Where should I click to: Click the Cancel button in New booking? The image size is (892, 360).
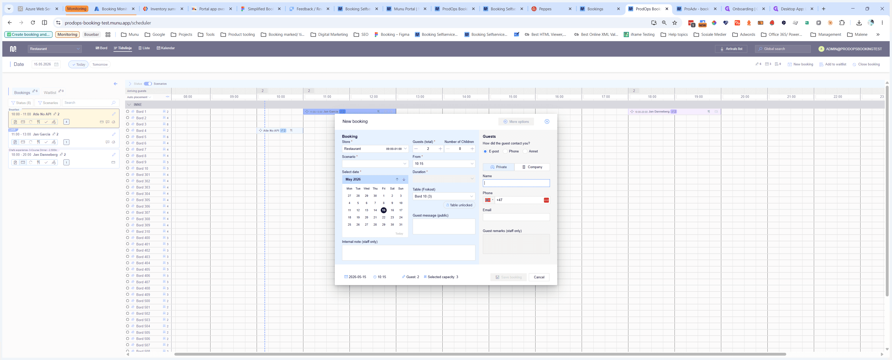pyautogui.click(x=539, y=277)
